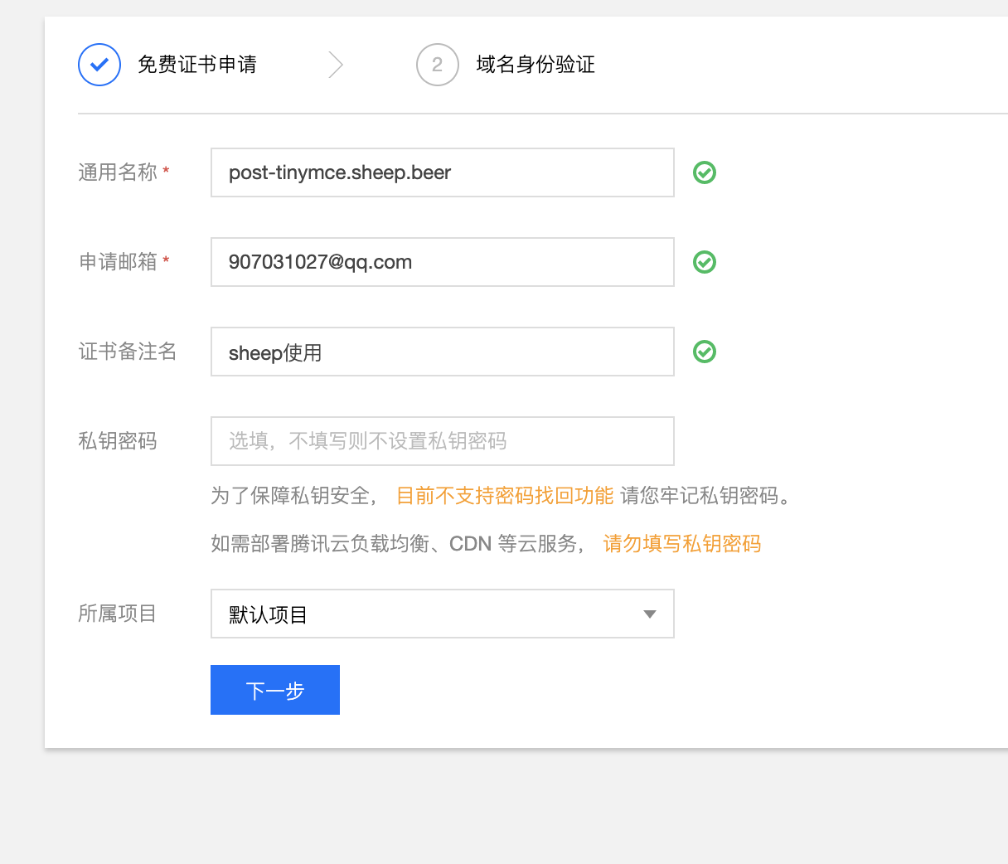This screenshot has height=864, width=1008.
Task: Click green validation check beside 通用名称 field
Action: point(705,172)
